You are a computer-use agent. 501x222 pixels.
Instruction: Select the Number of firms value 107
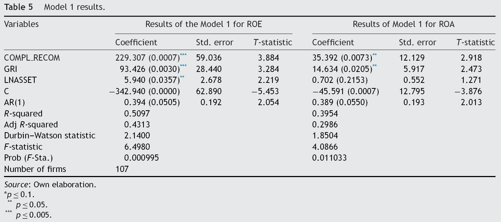pyautogui.click(x=122, y=169)
